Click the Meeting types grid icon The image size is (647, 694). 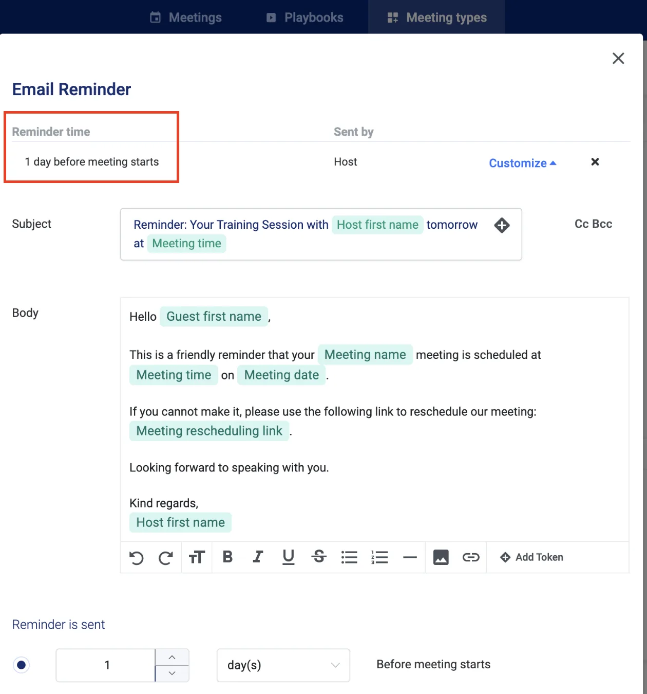point(393,17)
